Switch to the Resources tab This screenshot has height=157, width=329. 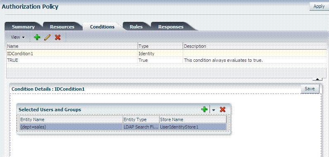click(62, 27)
